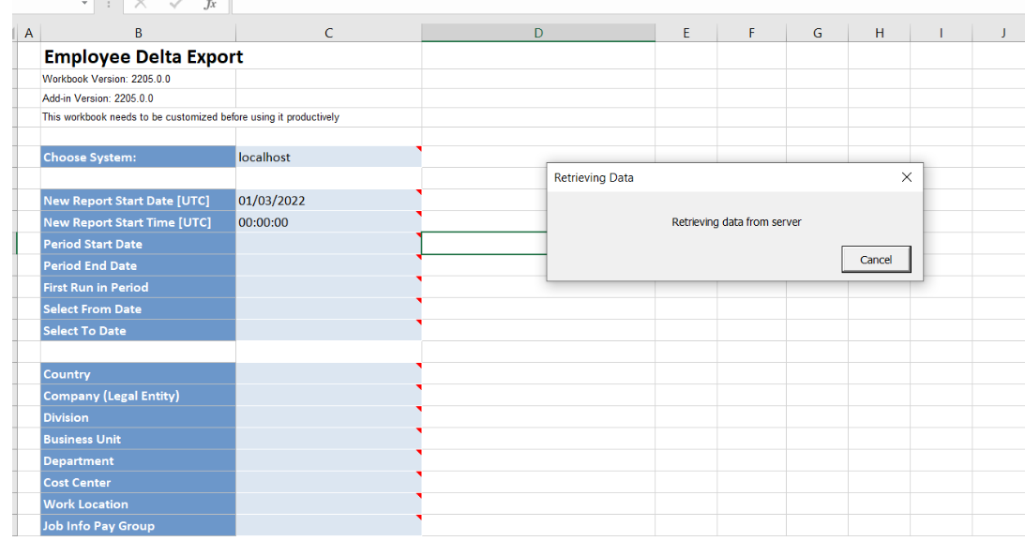Screen dimensions: 1025x541
Task: Close the Retrieving Data dialog
Action: point(906,177)
